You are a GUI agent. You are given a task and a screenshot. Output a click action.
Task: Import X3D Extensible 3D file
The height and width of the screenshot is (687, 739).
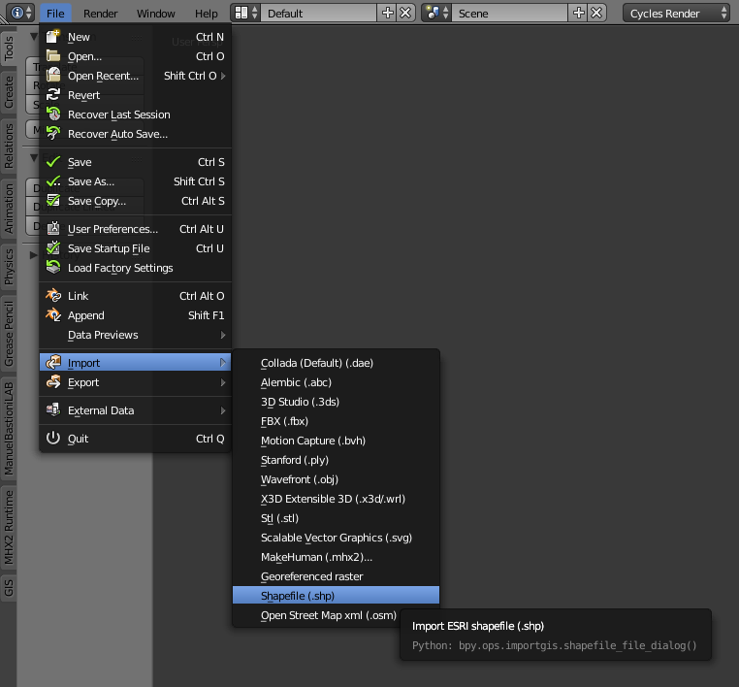coord(336,499)
